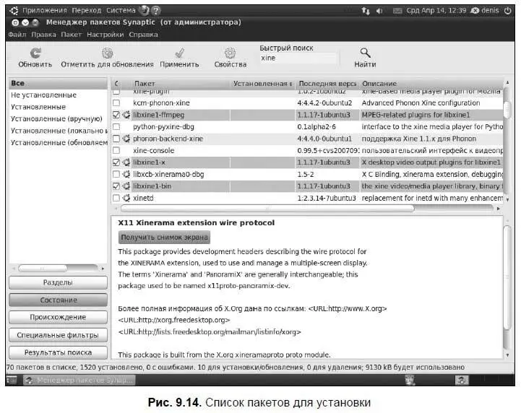Viewport: 521px width, 413px height.
Task: Select Установленные (вручную) filter
Action: [x=56, y=119]
